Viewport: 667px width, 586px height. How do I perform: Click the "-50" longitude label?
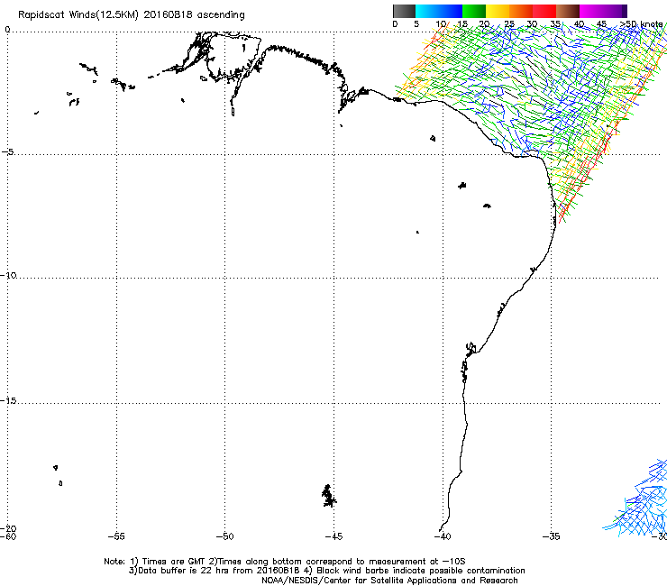coord(224,536)
